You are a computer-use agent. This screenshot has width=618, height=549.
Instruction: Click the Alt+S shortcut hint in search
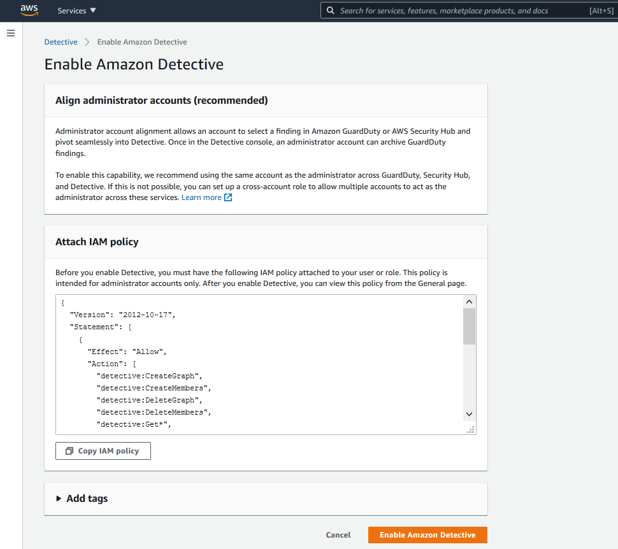click(601, 11)
